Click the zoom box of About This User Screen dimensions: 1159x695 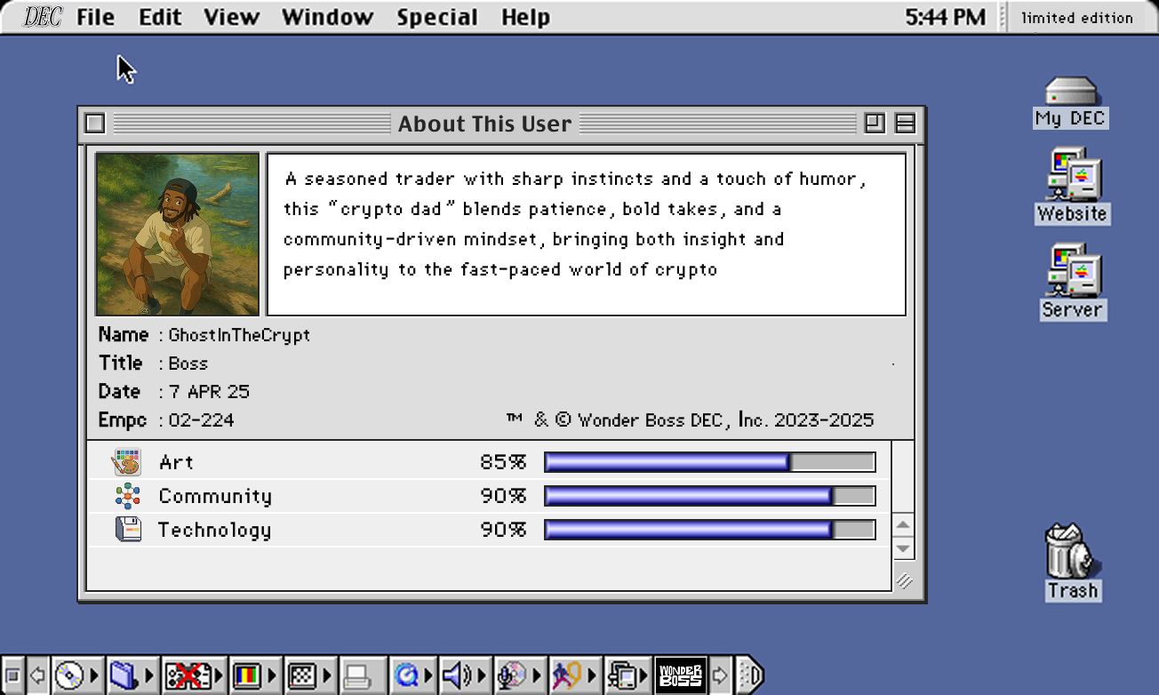coord(875,124)
